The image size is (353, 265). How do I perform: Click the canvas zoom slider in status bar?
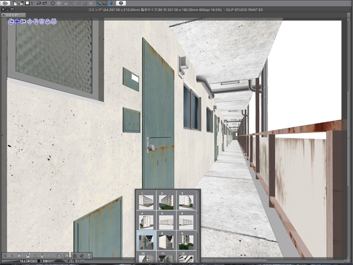tap(10, 261)
